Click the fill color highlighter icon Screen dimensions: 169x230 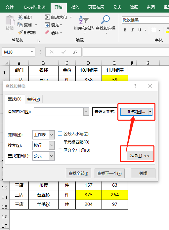(167, 30)
